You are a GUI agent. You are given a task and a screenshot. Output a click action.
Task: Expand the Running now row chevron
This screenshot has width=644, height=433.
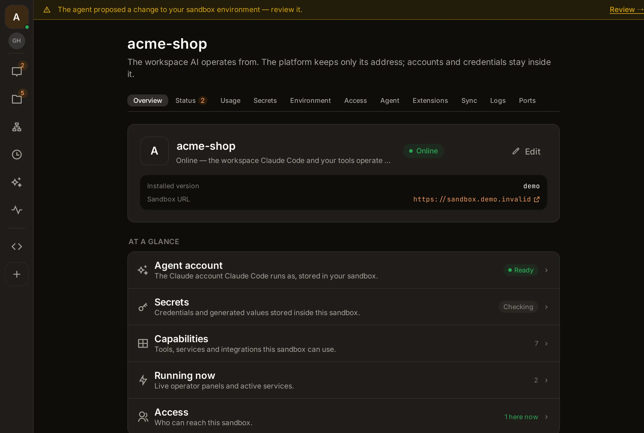click(546, 380)
